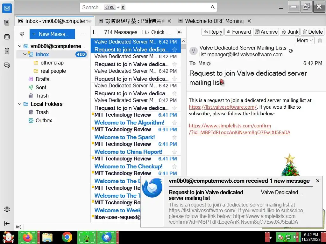Select the libav-user-request email row

coord(117,217)
